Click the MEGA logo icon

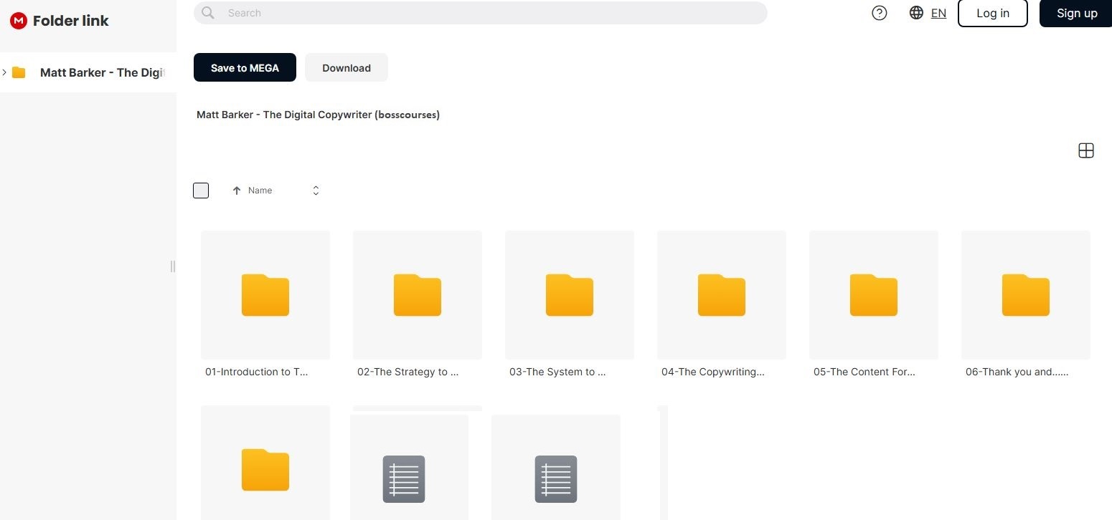(19, 21)
